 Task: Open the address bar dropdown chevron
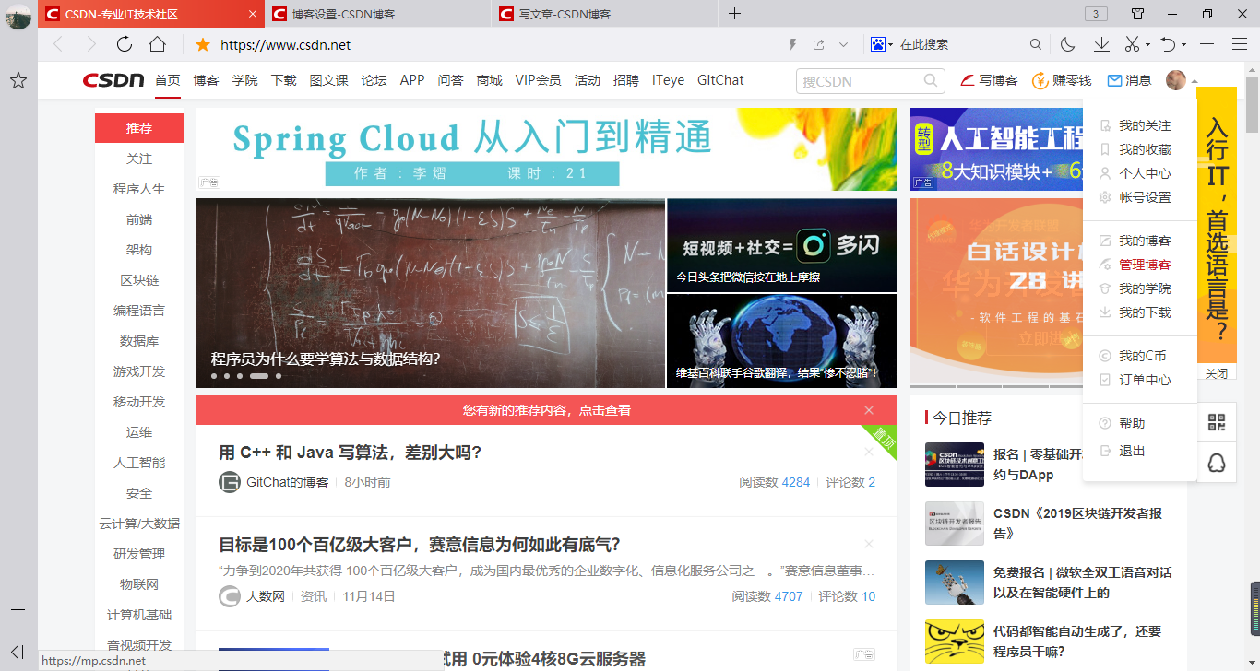pyautogui.click(x=843, y=44)
